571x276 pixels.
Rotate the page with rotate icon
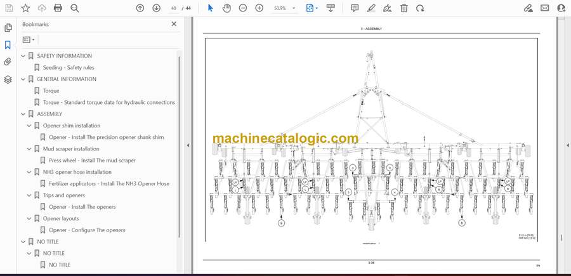point(420,8)
